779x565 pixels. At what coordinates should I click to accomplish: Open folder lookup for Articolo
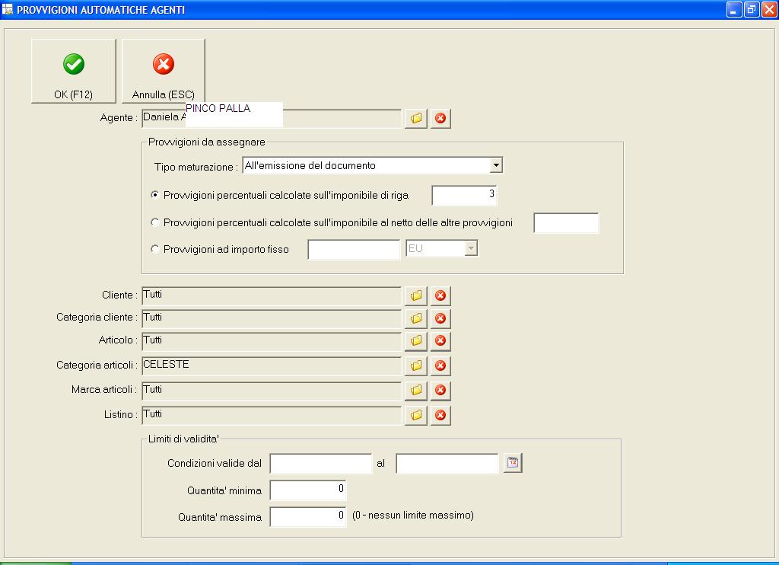416,340
